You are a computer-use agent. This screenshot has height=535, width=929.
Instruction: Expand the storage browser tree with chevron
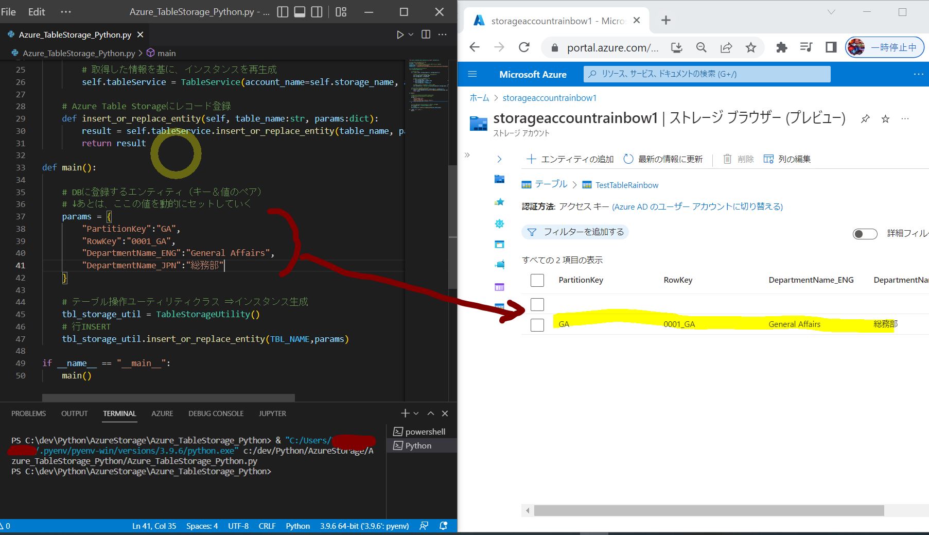(499, 159)
